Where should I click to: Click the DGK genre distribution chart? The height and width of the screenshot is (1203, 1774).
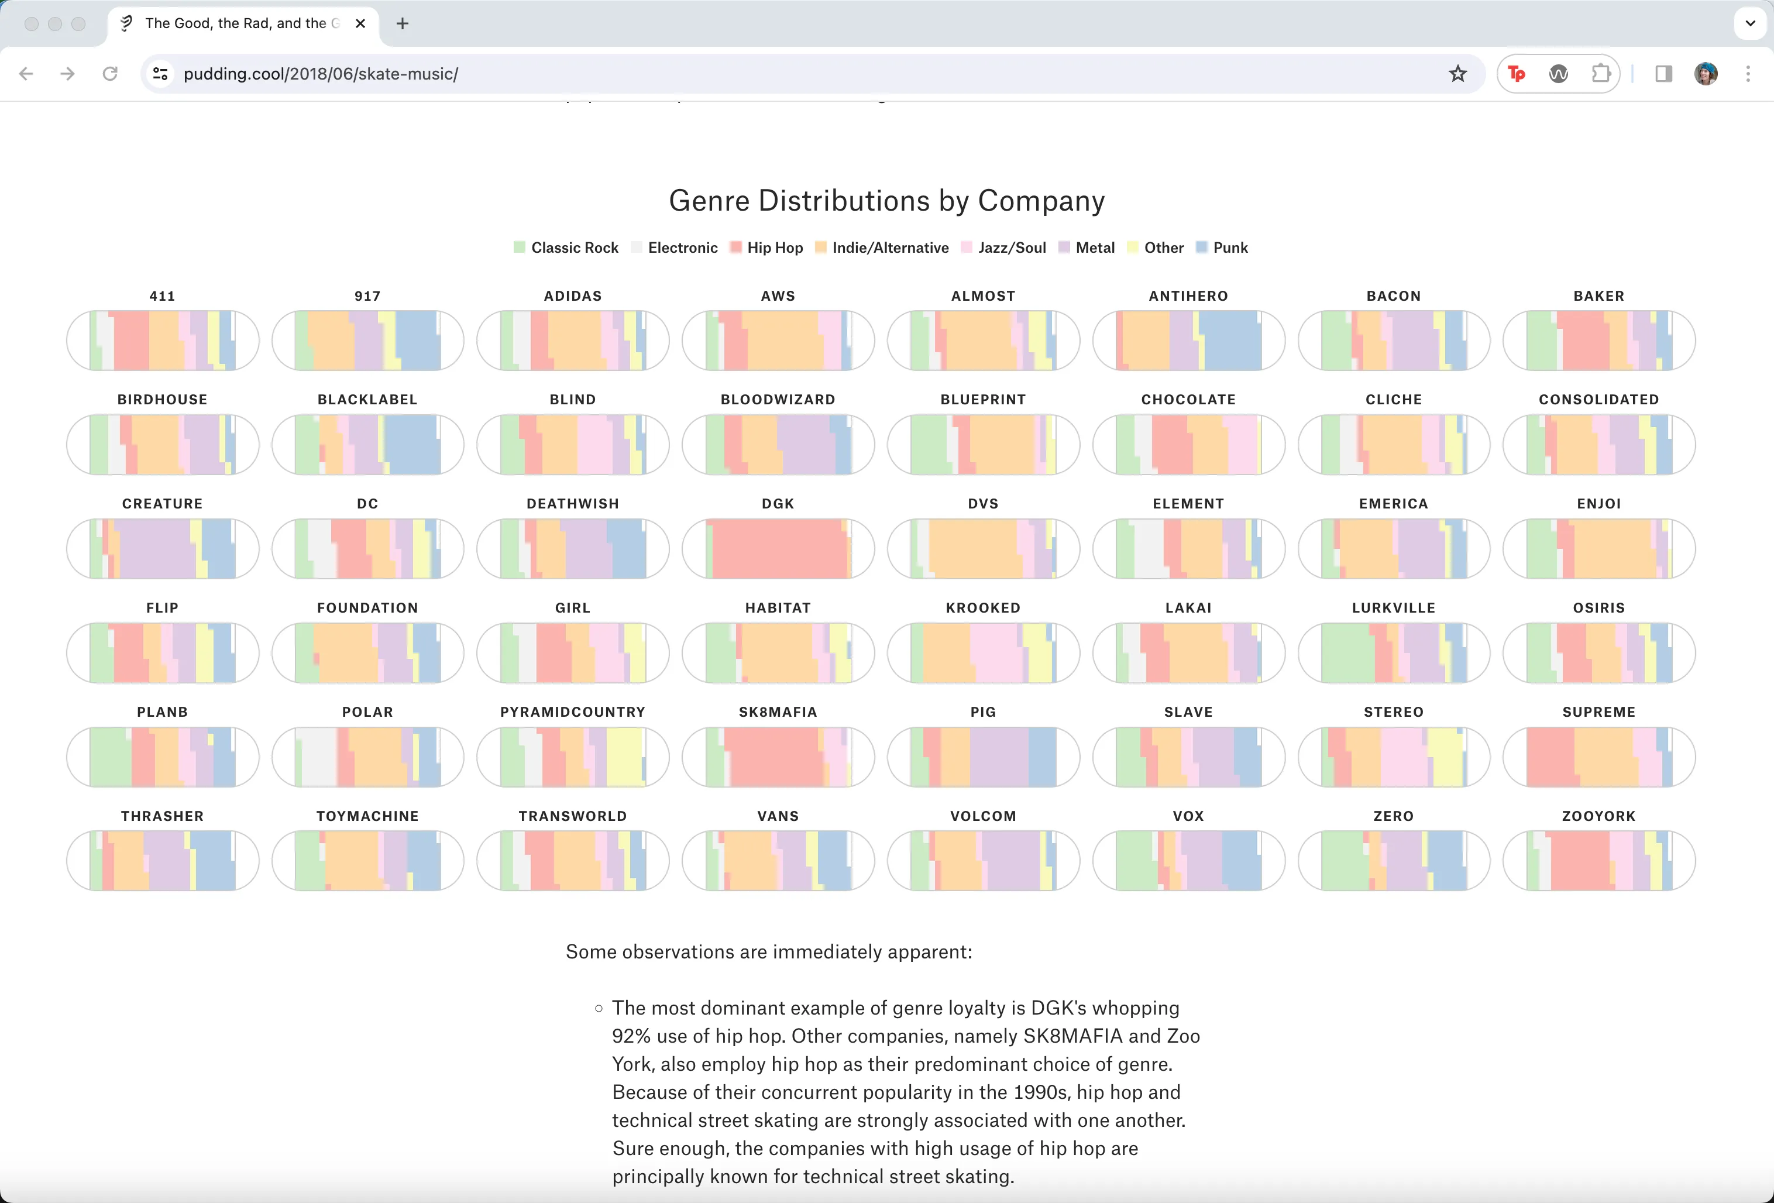[x=778, y=549]
